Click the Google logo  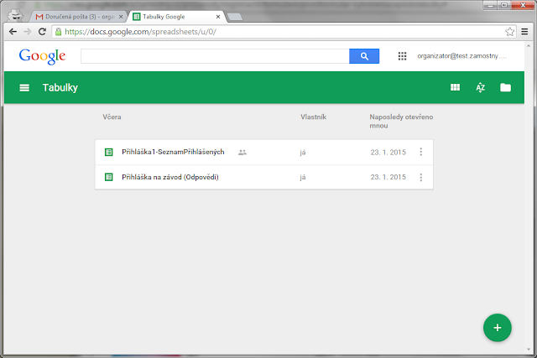pyautogui.click(x=42, y=56)
